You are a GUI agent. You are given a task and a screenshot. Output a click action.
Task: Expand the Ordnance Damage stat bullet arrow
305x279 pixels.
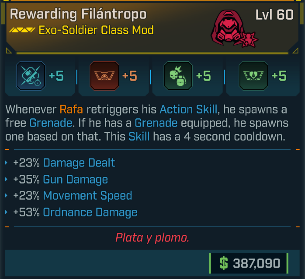point(7,212)
